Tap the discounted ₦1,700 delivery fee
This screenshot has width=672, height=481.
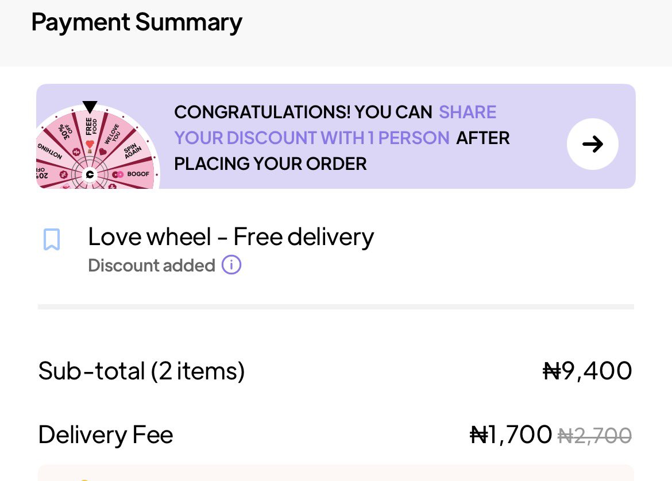click(x=511, y=435)
